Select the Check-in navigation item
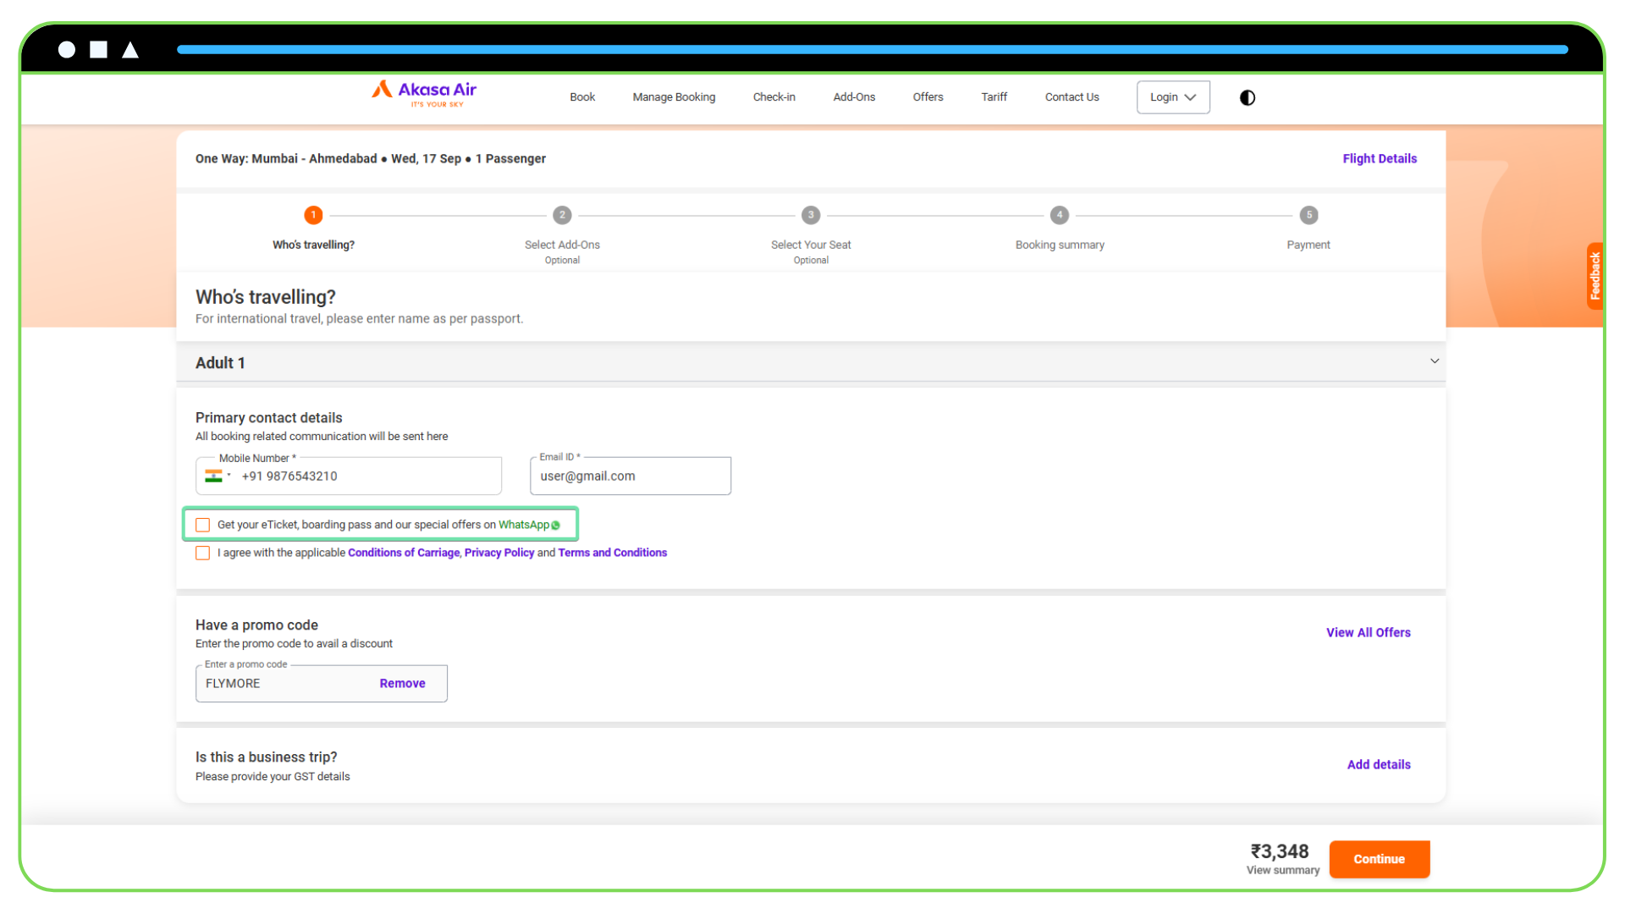Viewport: 1625px width, 914px height. point(774,96)
